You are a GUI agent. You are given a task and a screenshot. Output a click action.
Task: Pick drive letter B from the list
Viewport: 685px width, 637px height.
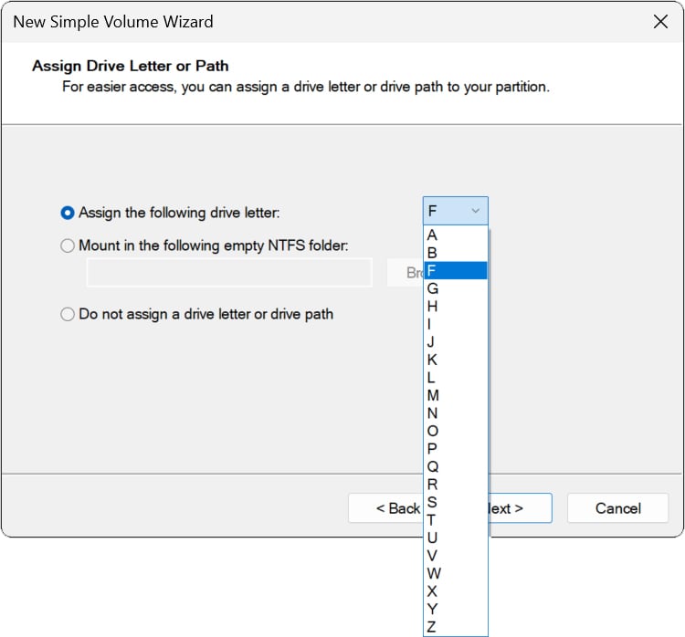click(x=455, y=253)
